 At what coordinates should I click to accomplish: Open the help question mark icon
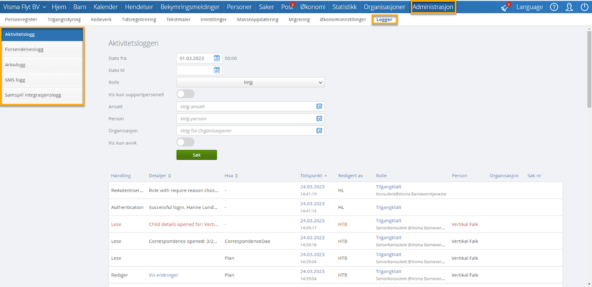tap(554, 7)
